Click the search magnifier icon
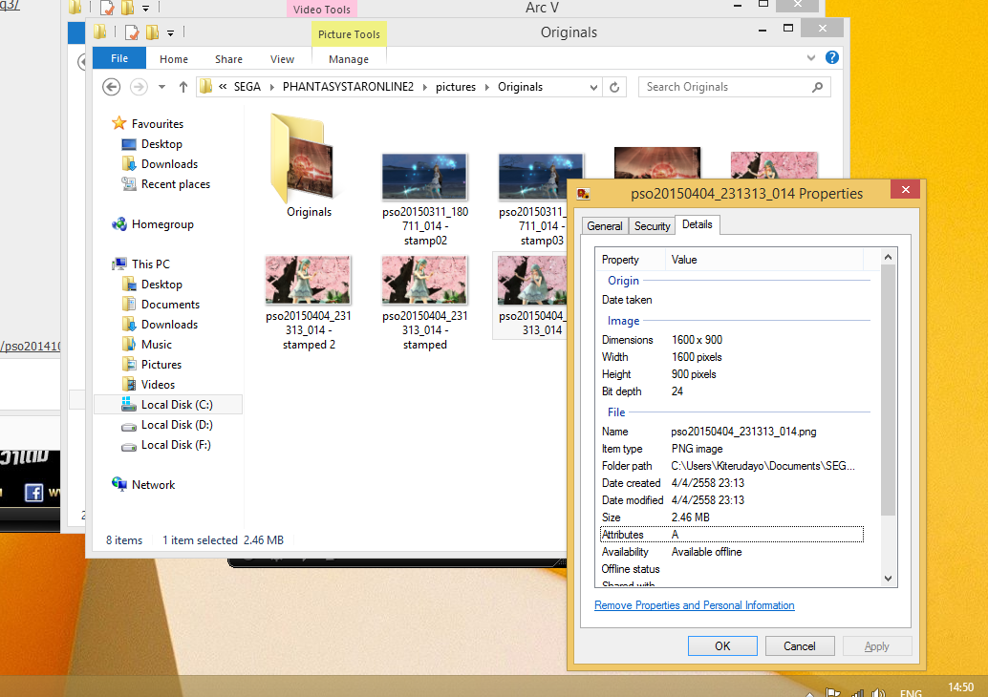The image size is (988, 697). coord(817,87)
